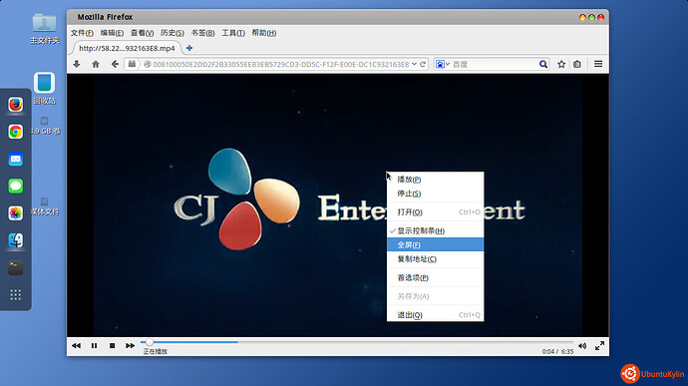Open the Baidu search engine selector dropdown
688x386 pixels.
click(x=443, y=64)
